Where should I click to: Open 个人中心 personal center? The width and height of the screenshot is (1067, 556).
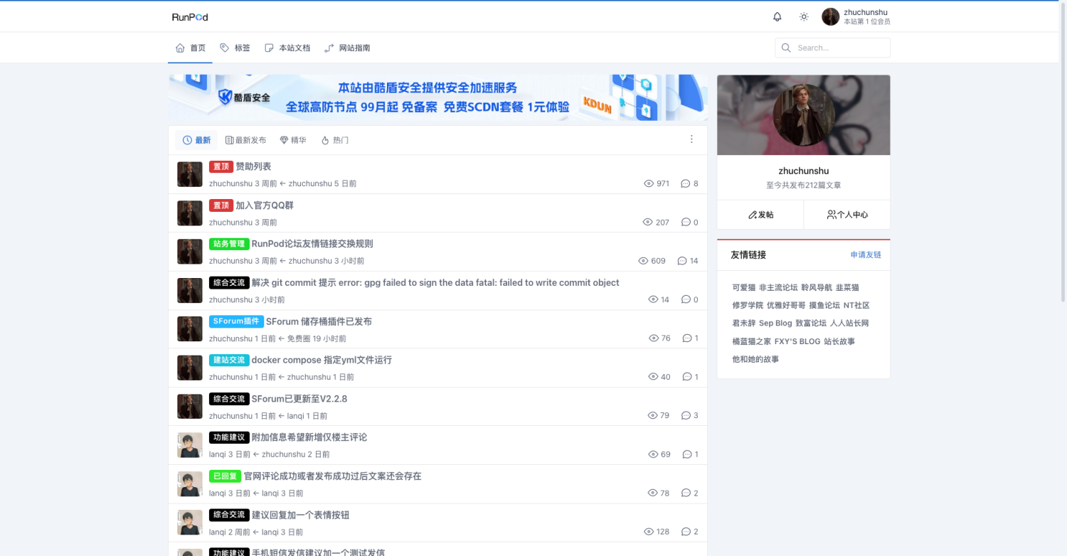[847, 215]
